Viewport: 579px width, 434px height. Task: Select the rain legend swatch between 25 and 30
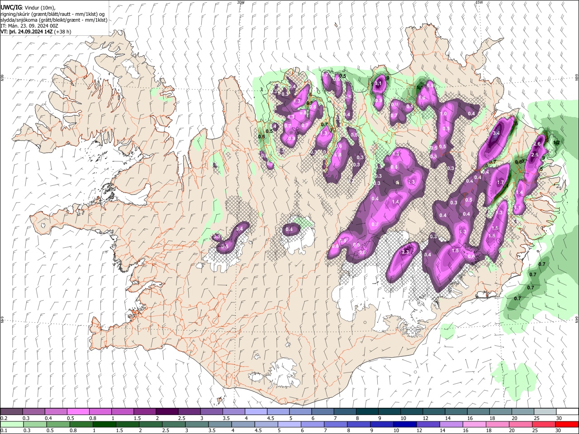(x=543, y=424)
